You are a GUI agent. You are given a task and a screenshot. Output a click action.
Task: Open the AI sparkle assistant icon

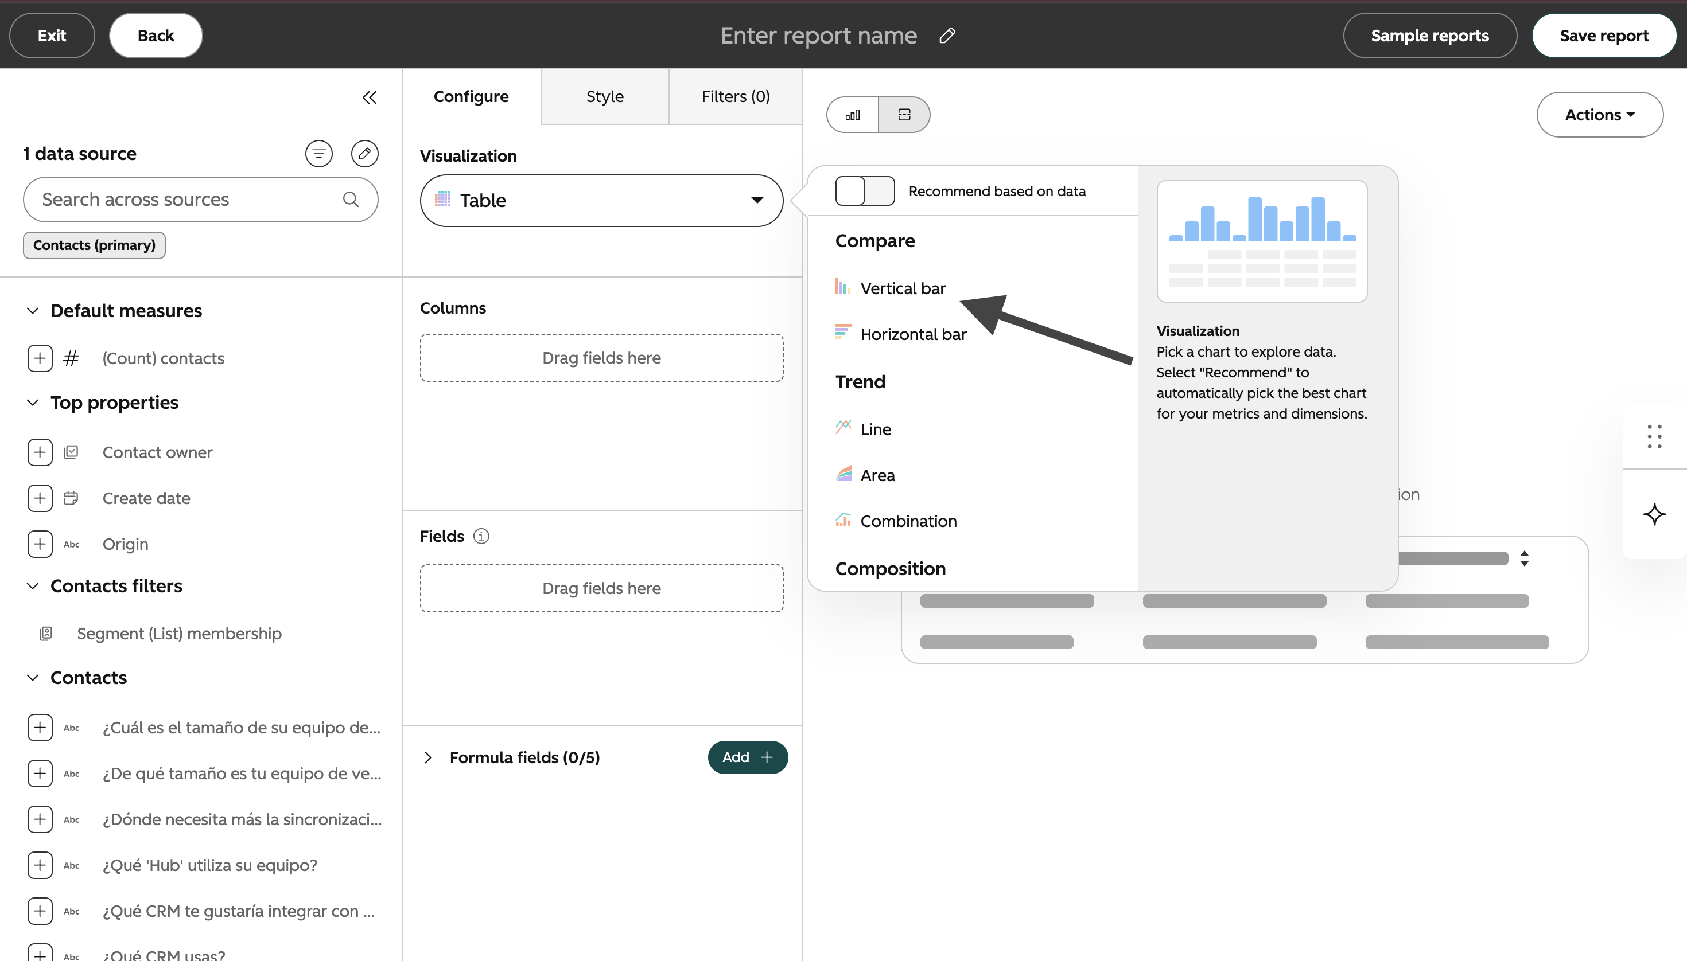click(x=1655, y=514)
